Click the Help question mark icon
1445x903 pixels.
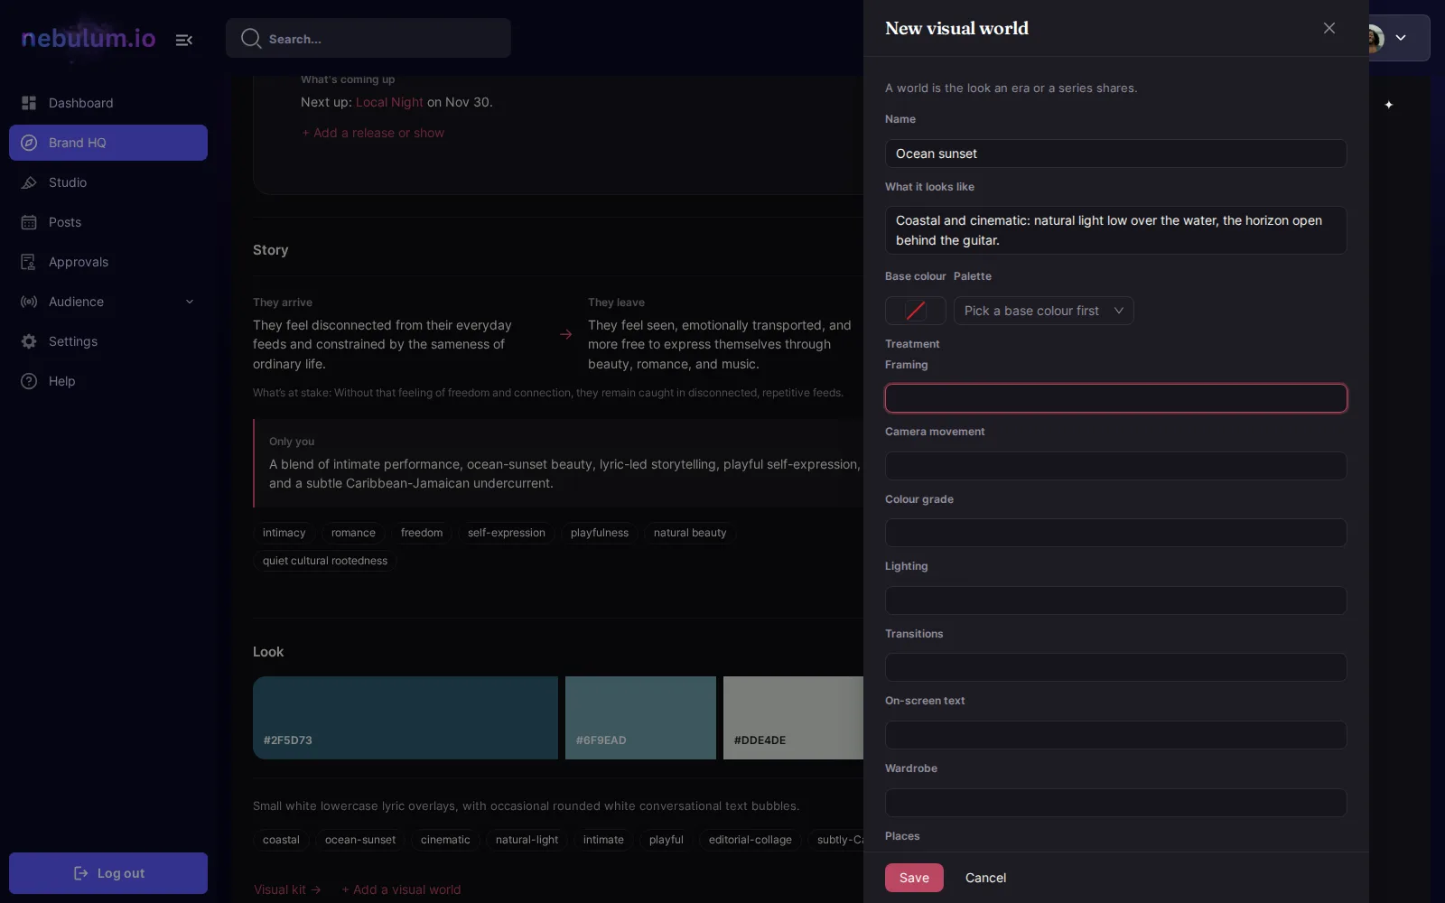coord(29,381)
